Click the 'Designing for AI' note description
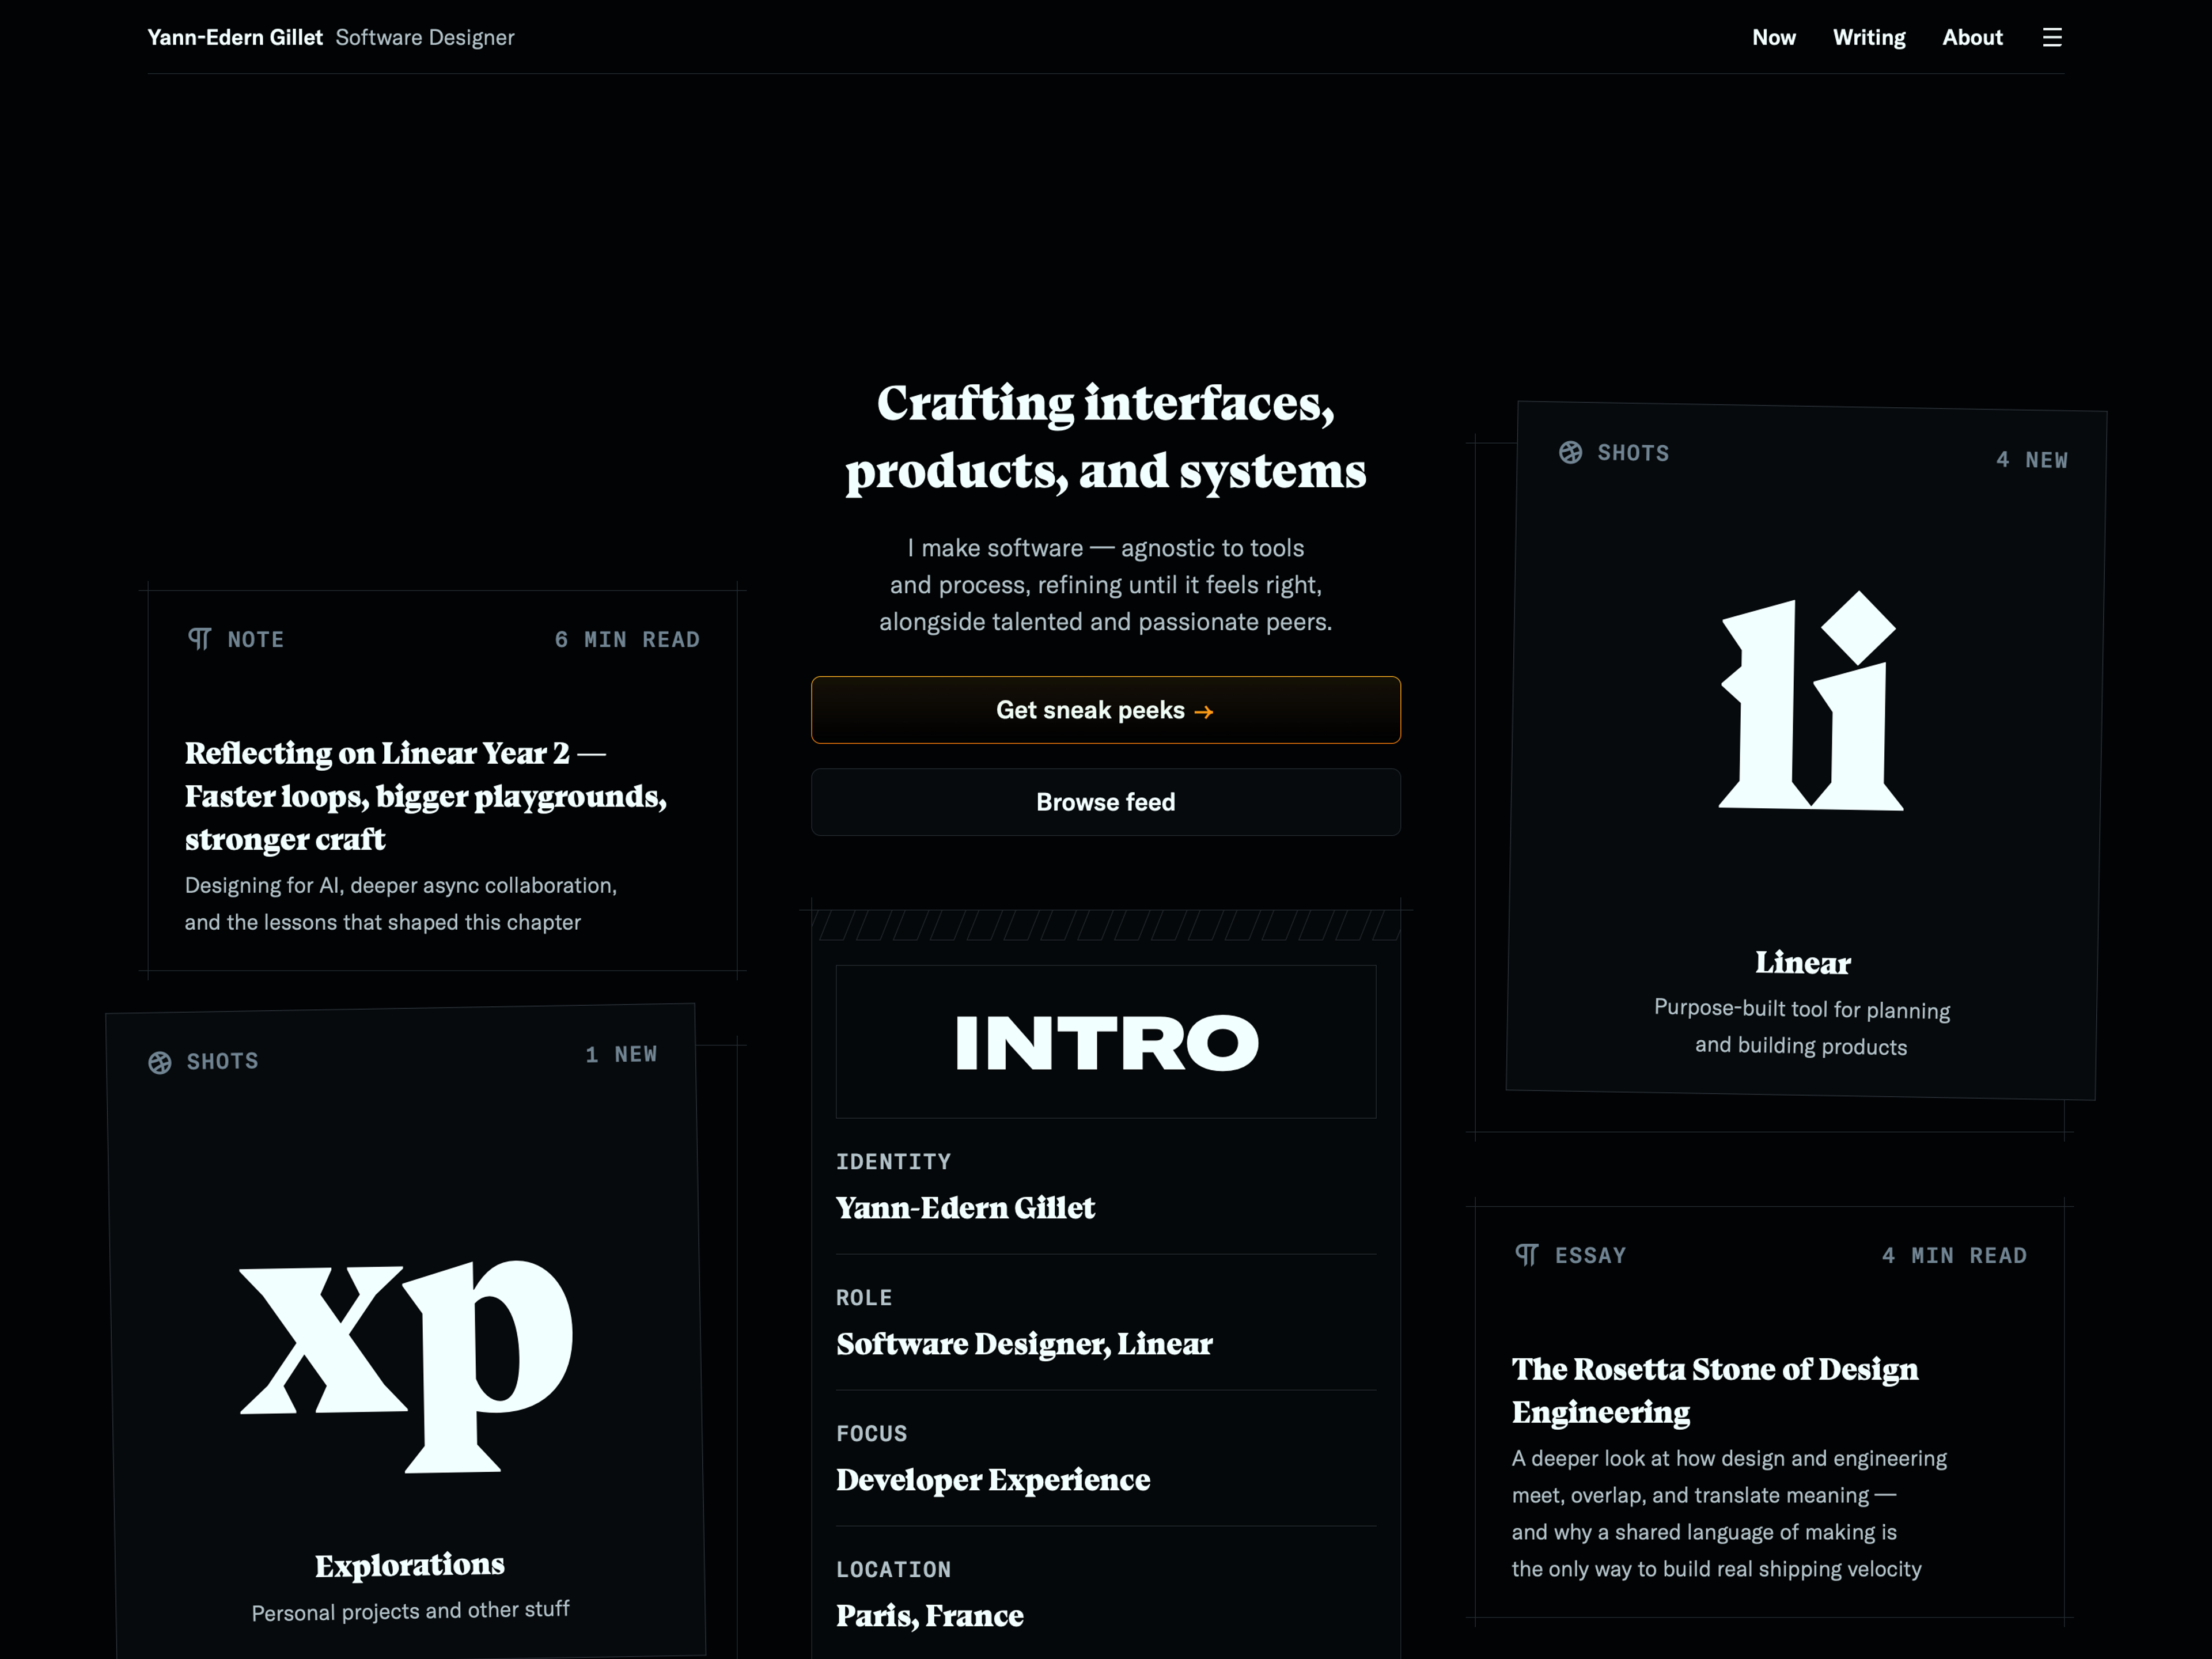 [x=401, y=904]
